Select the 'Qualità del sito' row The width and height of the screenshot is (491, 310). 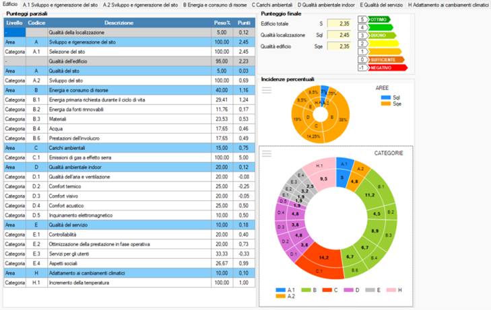[129, 71]
